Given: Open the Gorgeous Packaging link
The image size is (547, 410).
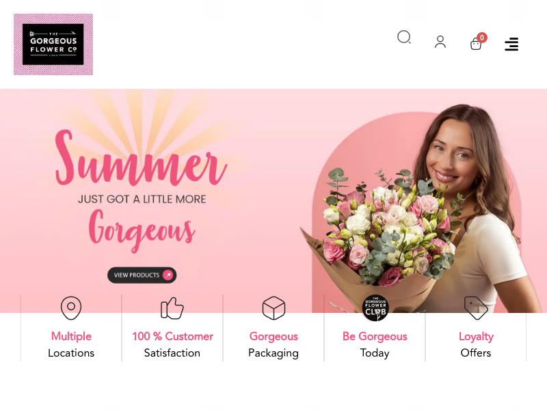Looking at the screenshot, I should (273, 344).
